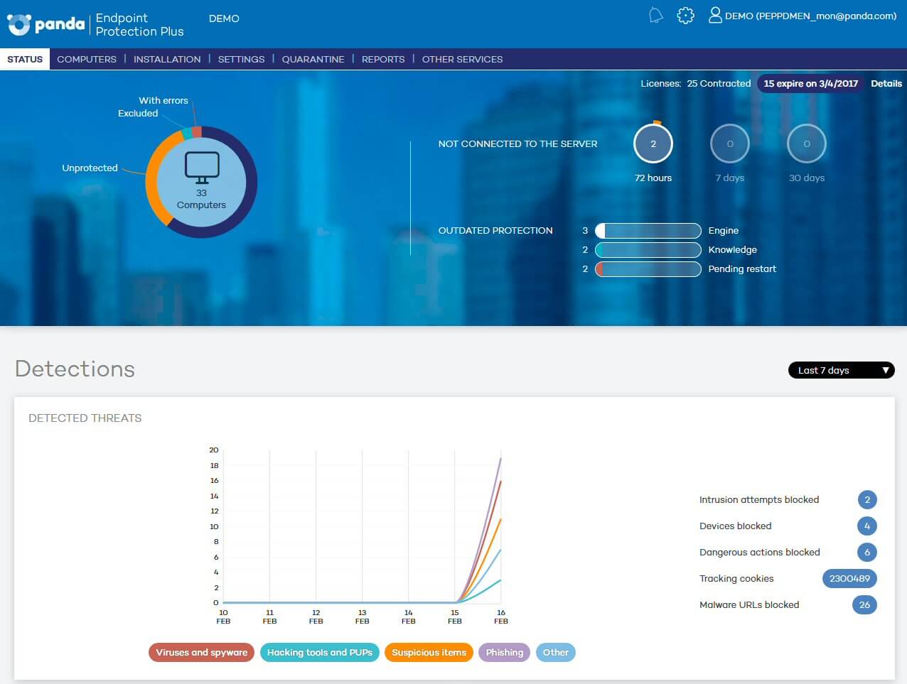The width and height of the screenshot is (907, 684).
Task: Open the Last 7 days dropdown
Action: click(842, 370)
